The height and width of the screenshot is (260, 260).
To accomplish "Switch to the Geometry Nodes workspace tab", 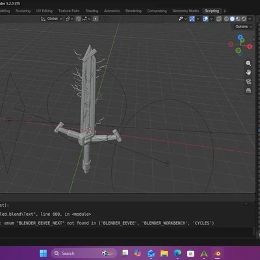I will (x=186, y=11).
